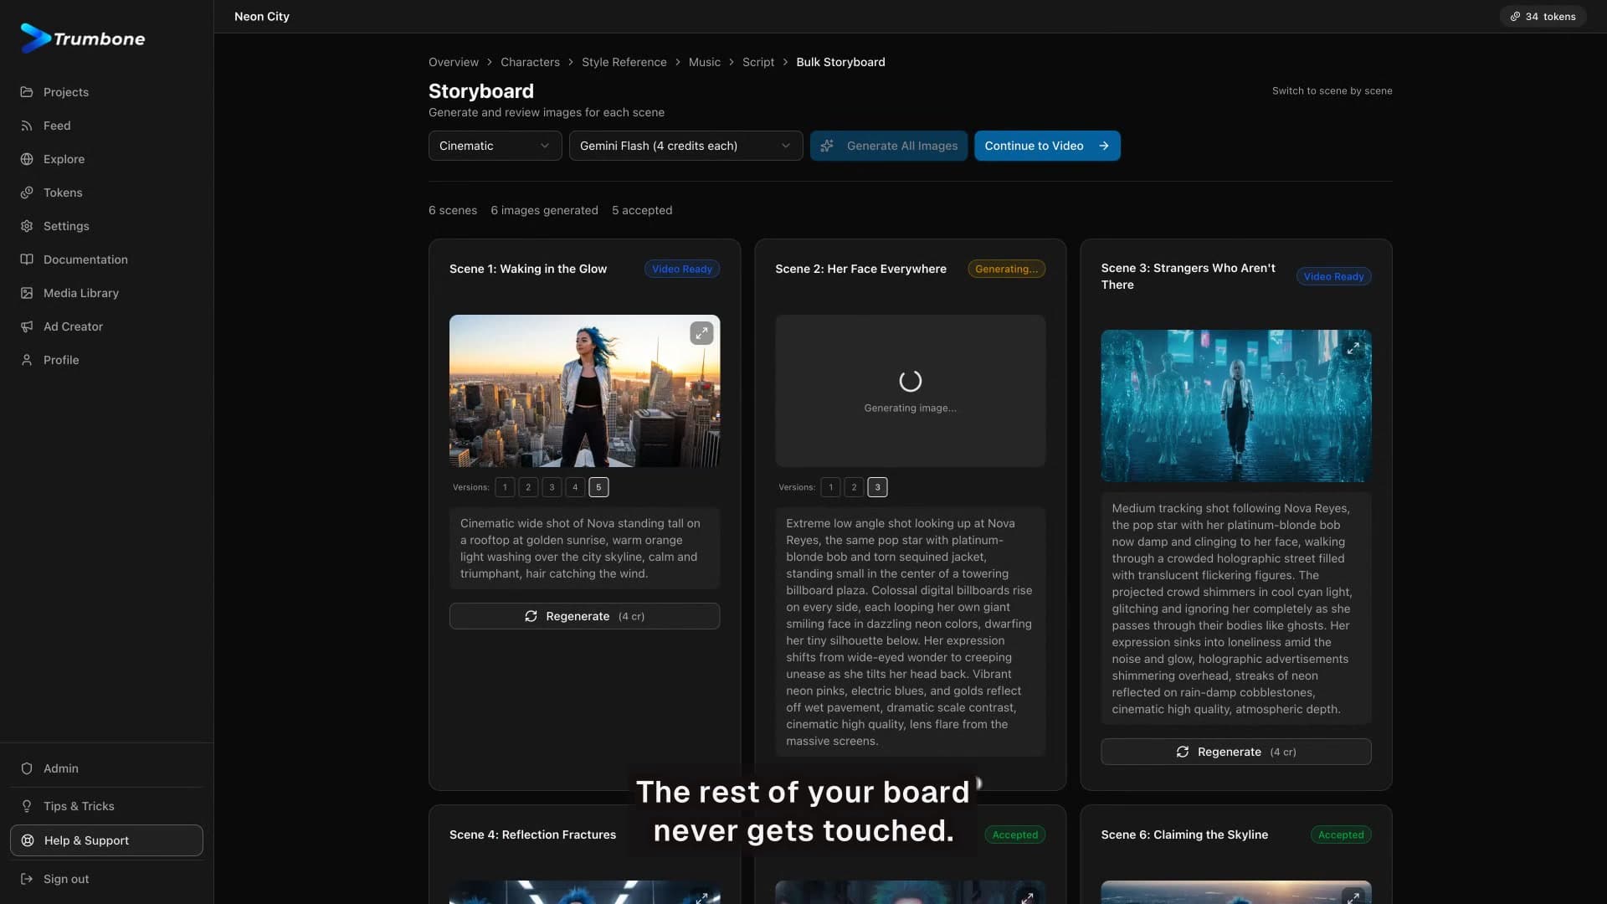Expand the Scene 1 image to fullscreen

[701, 333]
